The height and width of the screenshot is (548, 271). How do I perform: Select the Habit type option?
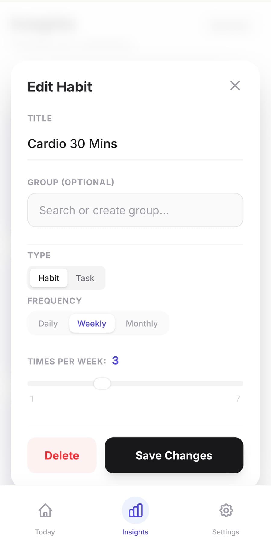[49, 278]
